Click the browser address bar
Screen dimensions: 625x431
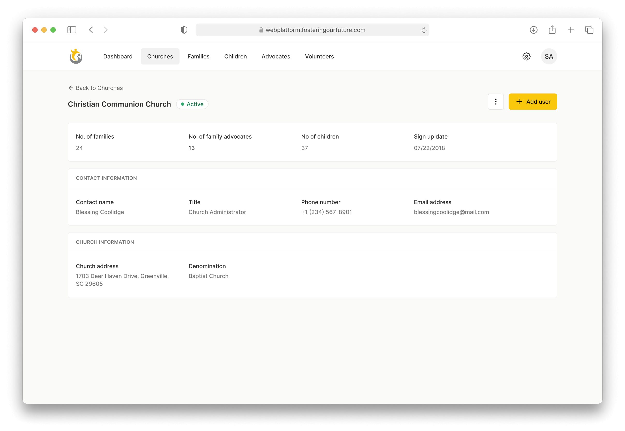pos(312,30)
